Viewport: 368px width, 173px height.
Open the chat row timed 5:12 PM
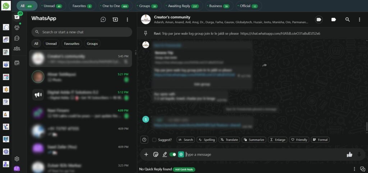pos(80,95)
